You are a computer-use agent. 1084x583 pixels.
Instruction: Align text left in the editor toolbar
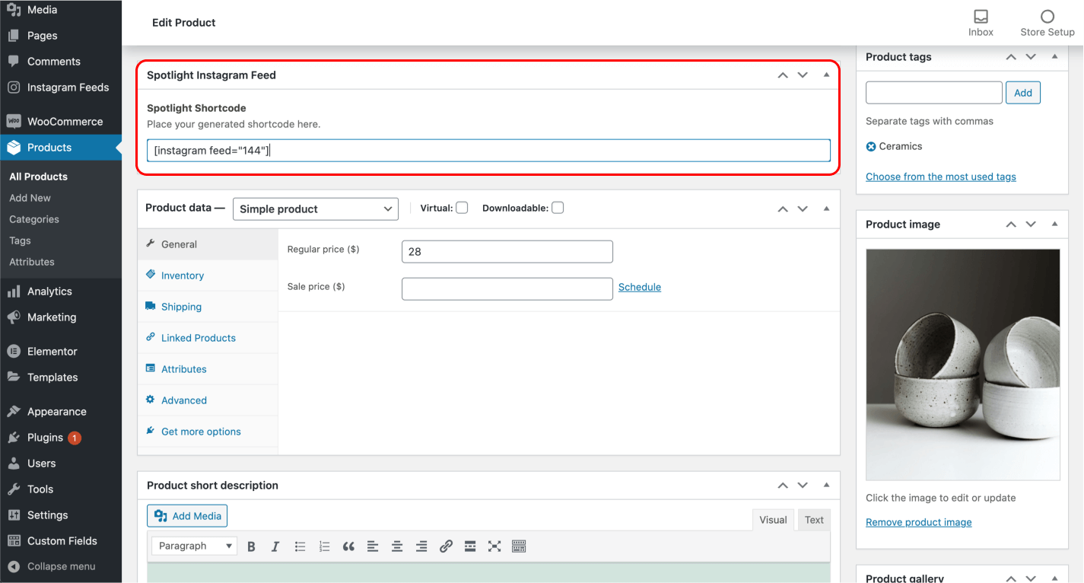373,546
